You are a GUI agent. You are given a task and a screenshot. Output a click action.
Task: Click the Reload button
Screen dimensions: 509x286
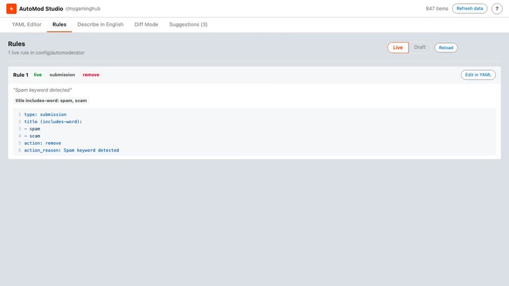click(446, 48)
